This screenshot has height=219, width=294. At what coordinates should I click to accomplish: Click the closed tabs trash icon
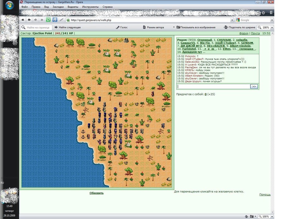point(271,13)
